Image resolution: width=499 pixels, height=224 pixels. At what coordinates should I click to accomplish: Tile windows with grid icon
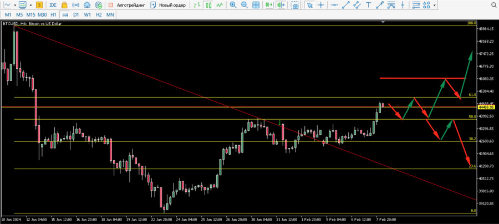click(256, 5)
